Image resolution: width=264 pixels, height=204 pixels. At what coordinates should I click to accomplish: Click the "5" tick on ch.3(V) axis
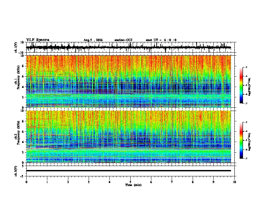coord(23,166)
